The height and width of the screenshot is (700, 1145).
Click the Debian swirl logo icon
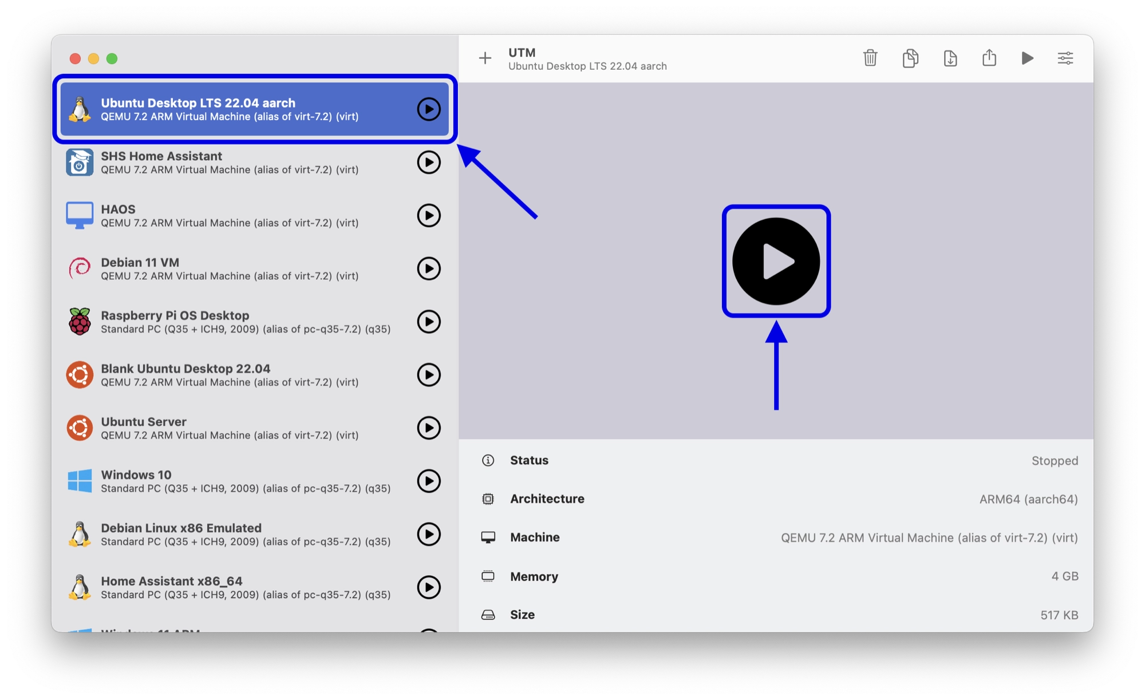pos(80,268)
